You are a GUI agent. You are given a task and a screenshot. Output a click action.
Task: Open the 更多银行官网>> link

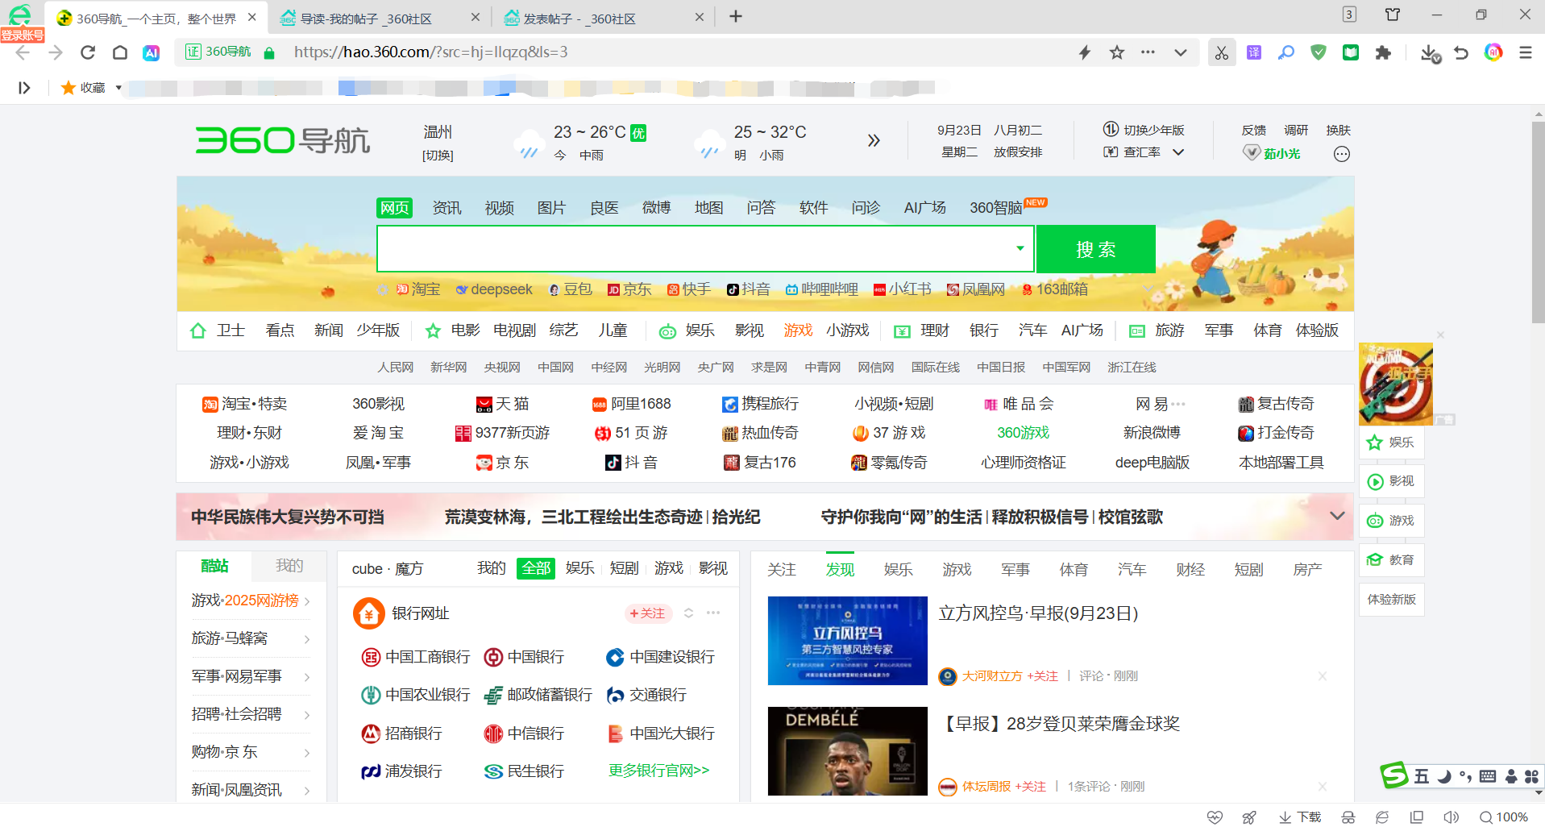(658, 771)
